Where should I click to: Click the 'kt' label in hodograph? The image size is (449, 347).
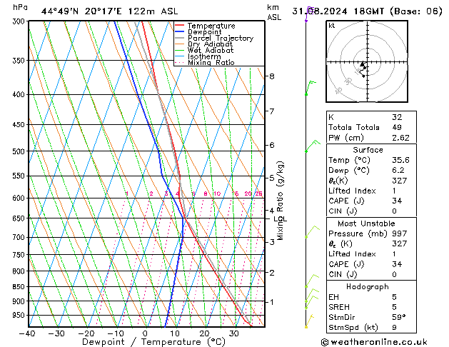[332, 25]
